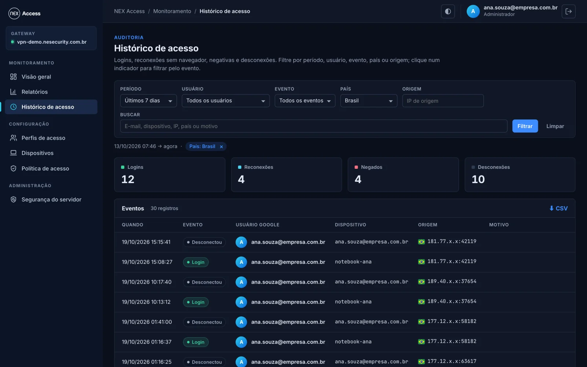Open the Todos os eventos dropdown

pos(305,101)
